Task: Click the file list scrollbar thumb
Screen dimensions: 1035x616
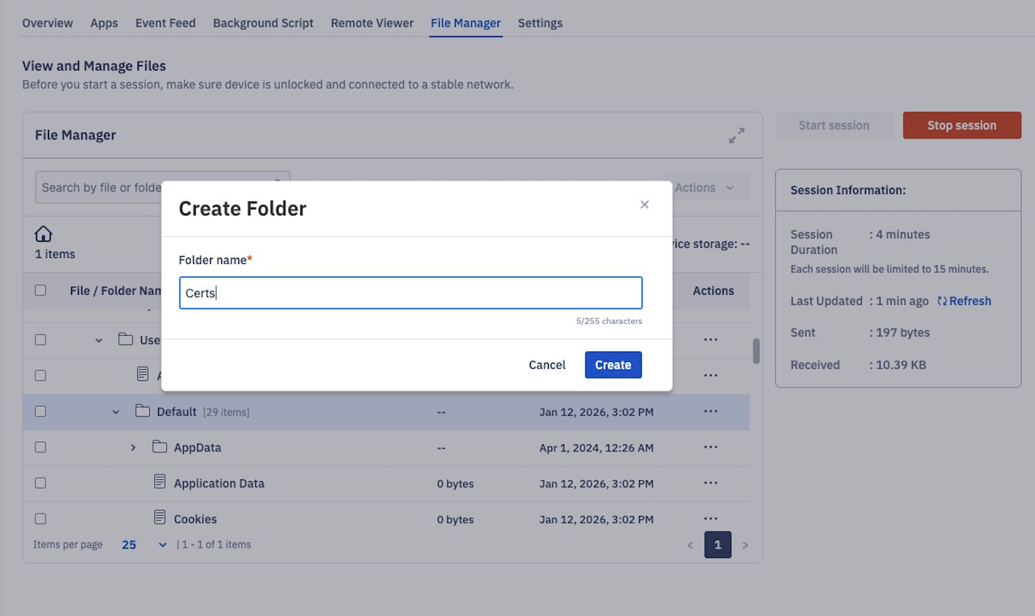Action: tap(756, 351)
